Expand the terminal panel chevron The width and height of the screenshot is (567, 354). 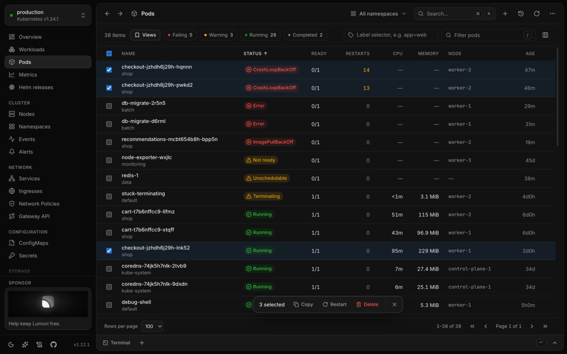tap(555, 343)
